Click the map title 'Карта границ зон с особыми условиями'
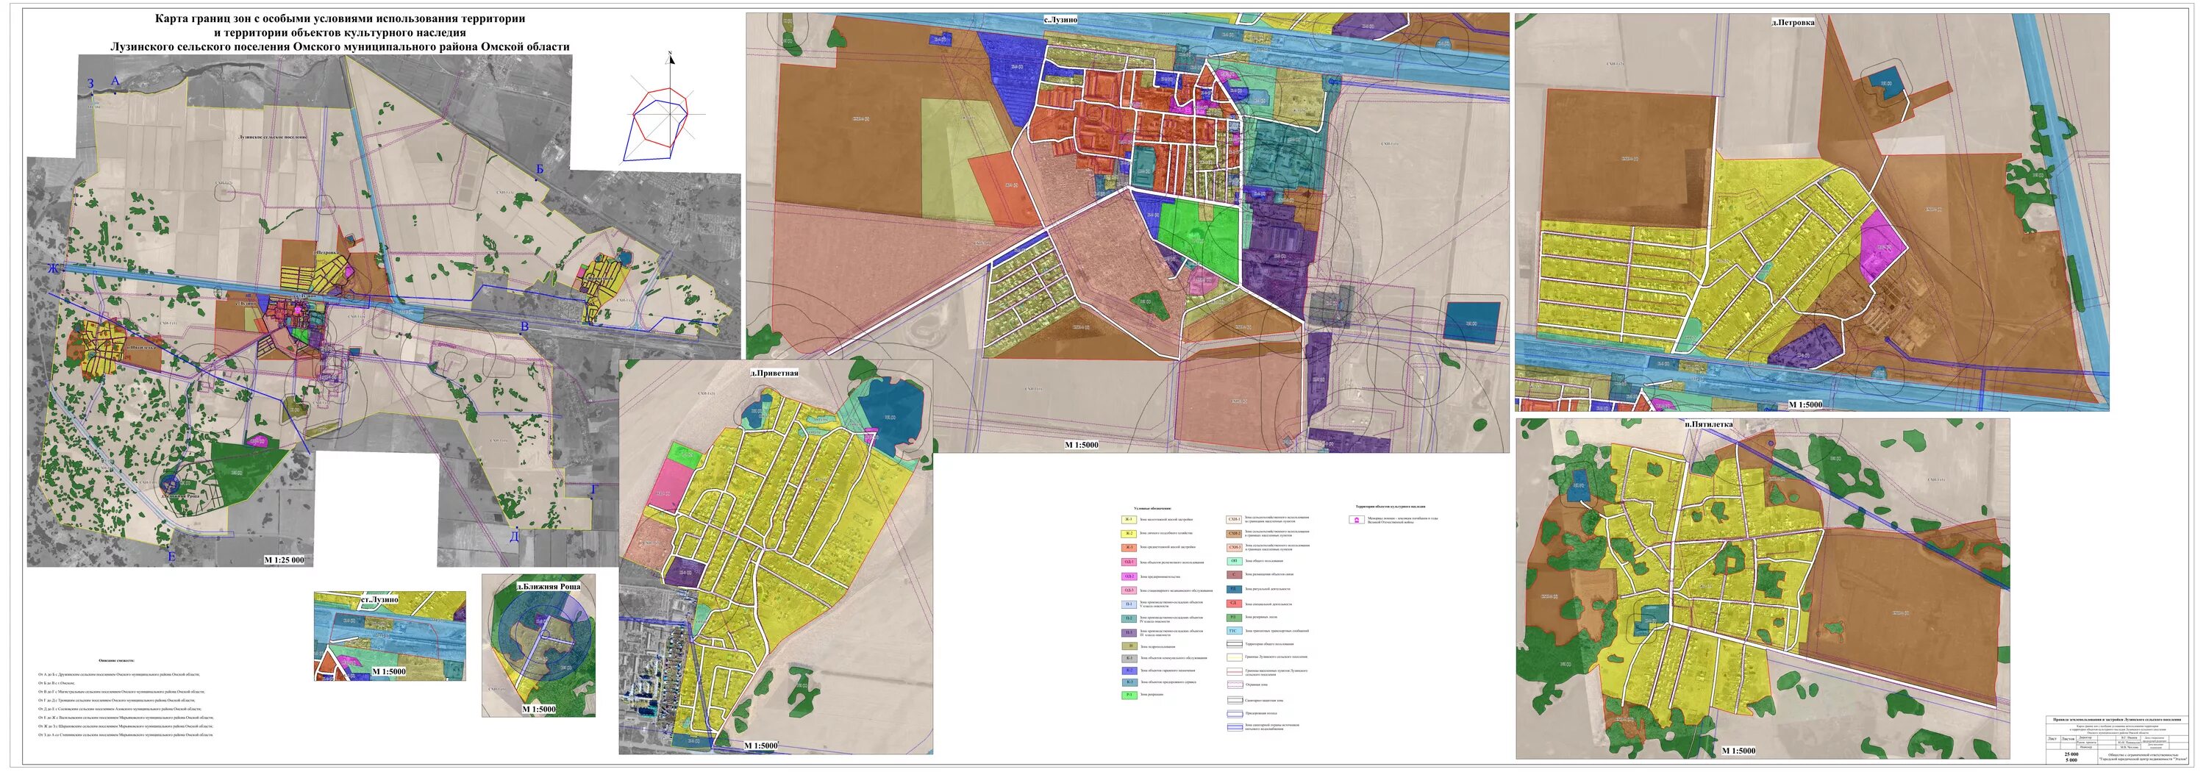This screenshot has height=772, width=2206. coord(340,18)
